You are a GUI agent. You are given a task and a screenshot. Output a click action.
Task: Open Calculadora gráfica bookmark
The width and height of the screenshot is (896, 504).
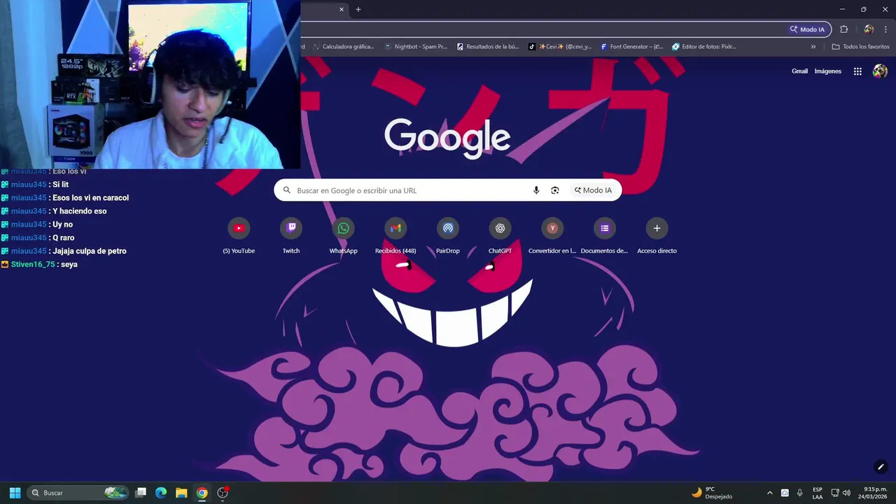pos(344,47)
